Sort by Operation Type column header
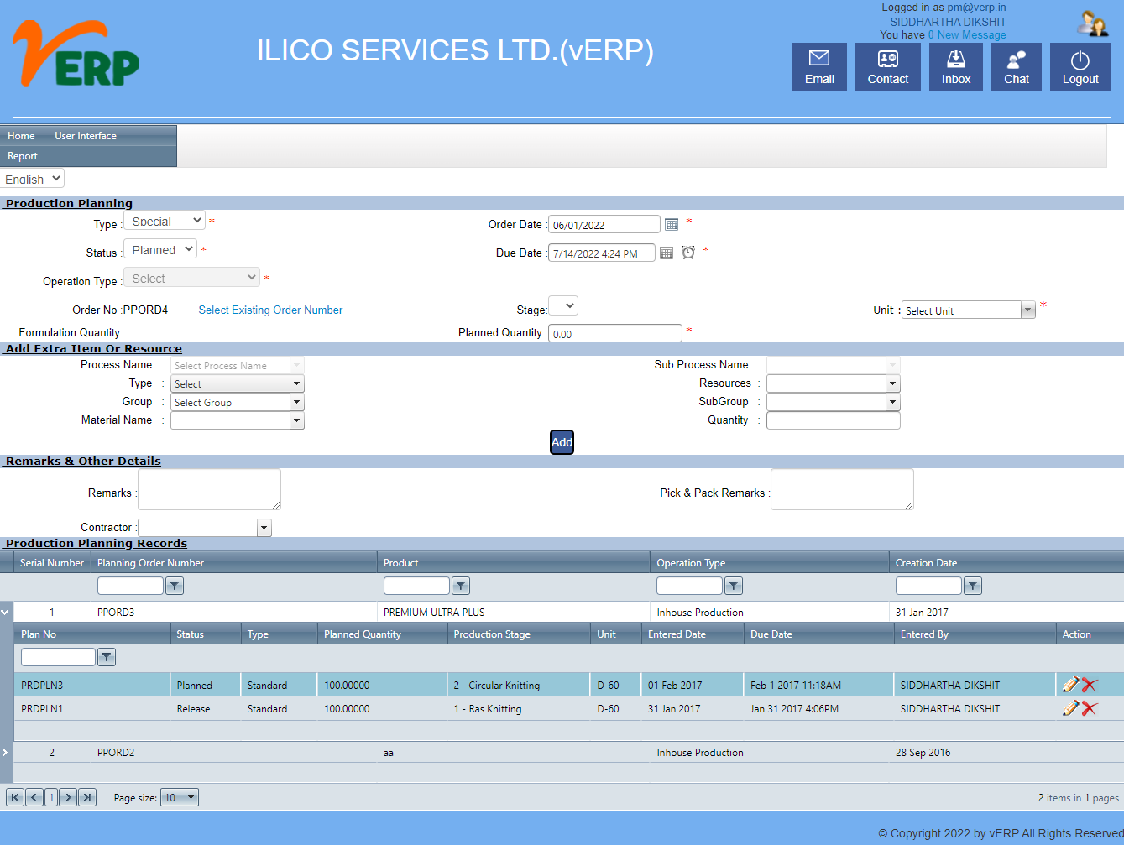The image size is (1124, 845). [691, 562]
